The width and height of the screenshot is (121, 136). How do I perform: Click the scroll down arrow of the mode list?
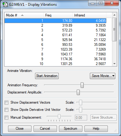click(x=114, y=64)
